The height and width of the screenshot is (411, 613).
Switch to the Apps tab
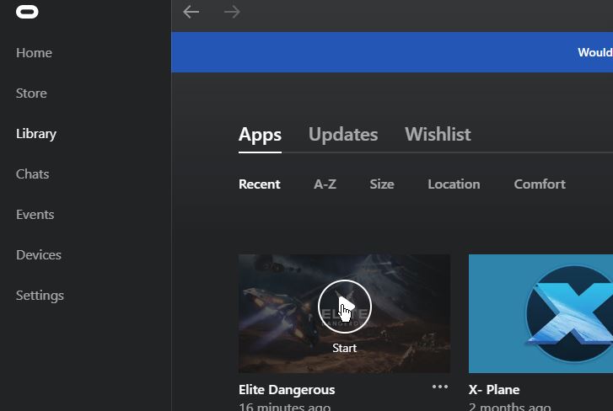(x=260, y=135)
